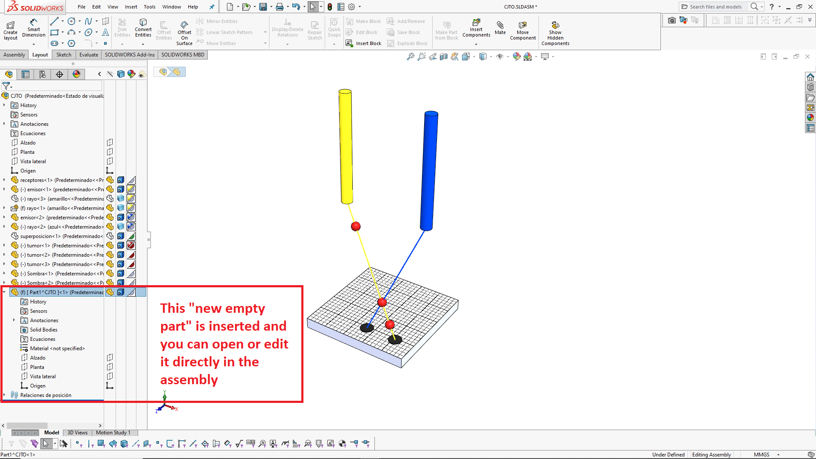Toggle visibility of tumor<1> component

110,245
